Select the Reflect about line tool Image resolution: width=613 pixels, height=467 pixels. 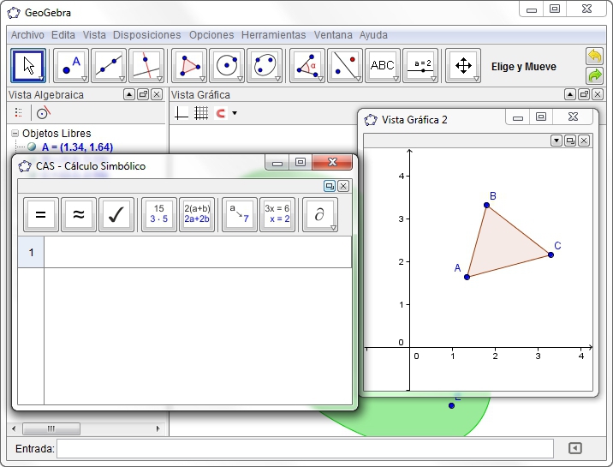345,66
